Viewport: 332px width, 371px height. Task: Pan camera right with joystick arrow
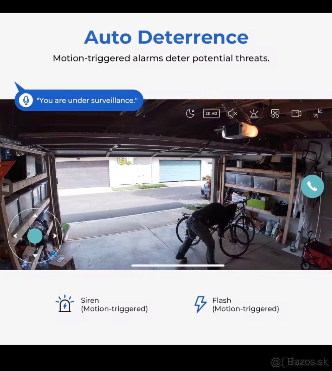click(55, 236)
